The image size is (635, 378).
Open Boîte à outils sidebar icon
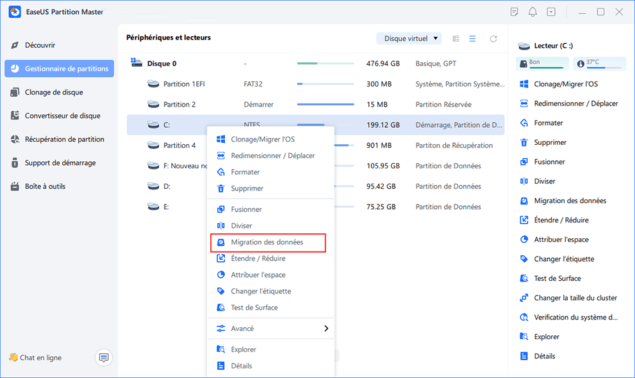(x=15, y=186)
